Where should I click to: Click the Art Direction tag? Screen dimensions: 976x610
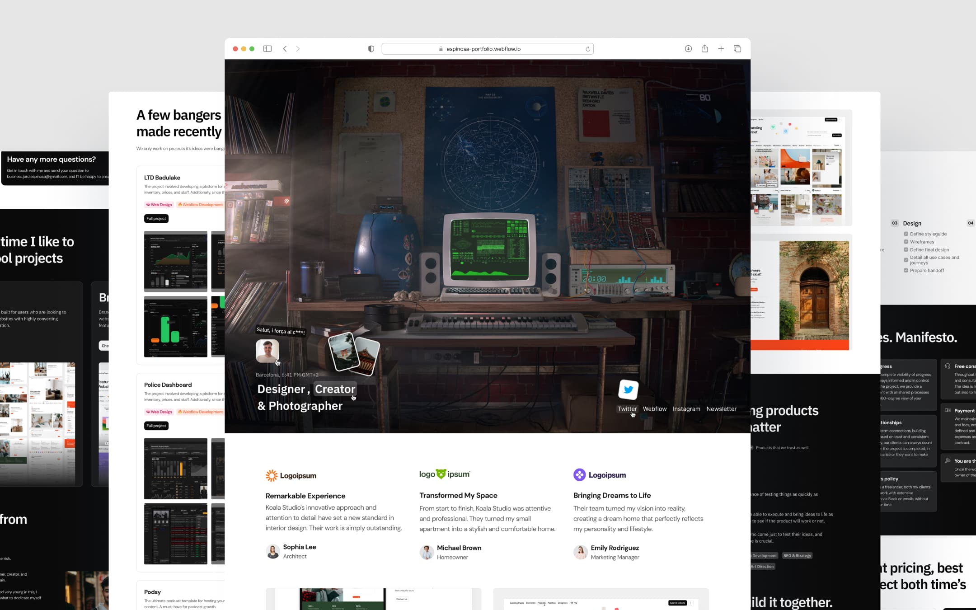(x=762, y=567)
